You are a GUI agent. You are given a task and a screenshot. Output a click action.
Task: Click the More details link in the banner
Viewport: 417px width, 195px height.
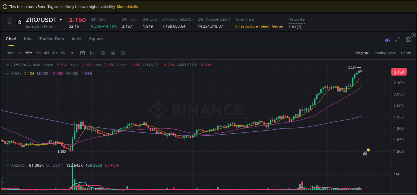point(127,6)
